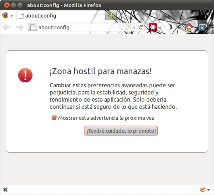Open a new tab with green plus
Image resolution: width=214 pixels, height=195 pixels.
coord(111,16)
